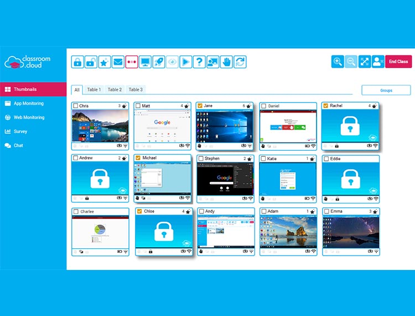
Task: Open Matt's Google screen thumbnail
Action: click(x=162, y=125)
